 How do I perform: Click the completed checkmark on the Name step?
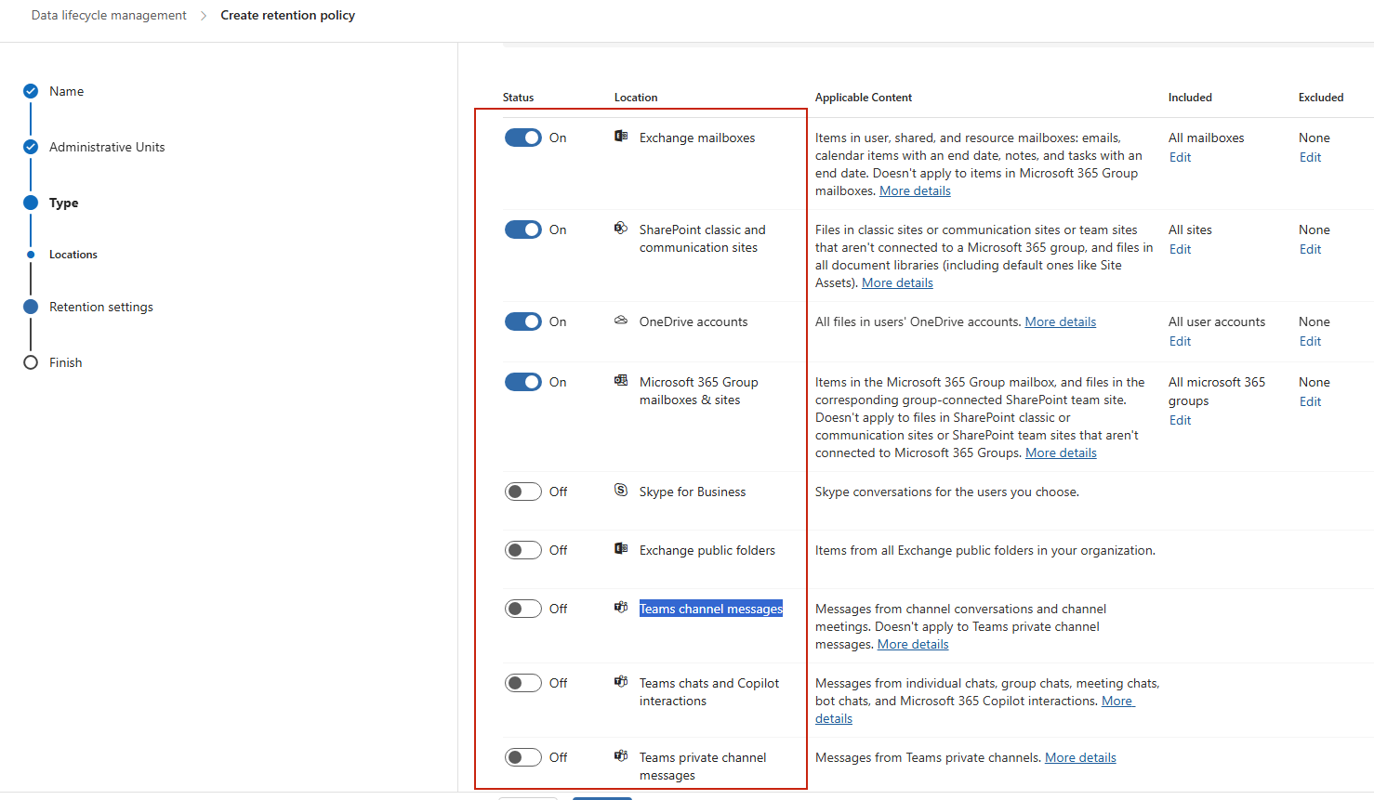pos(31,91)
